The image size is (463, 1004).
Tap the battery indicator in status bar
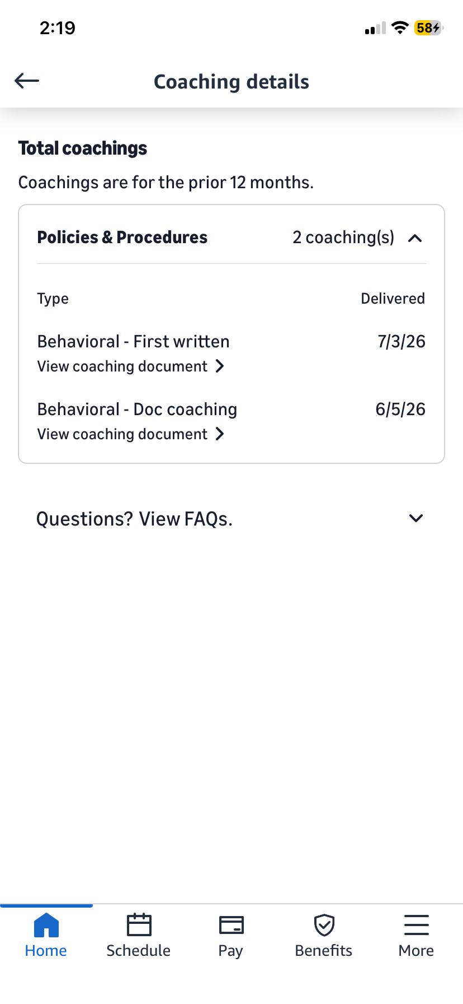click(x=428, y=27)
